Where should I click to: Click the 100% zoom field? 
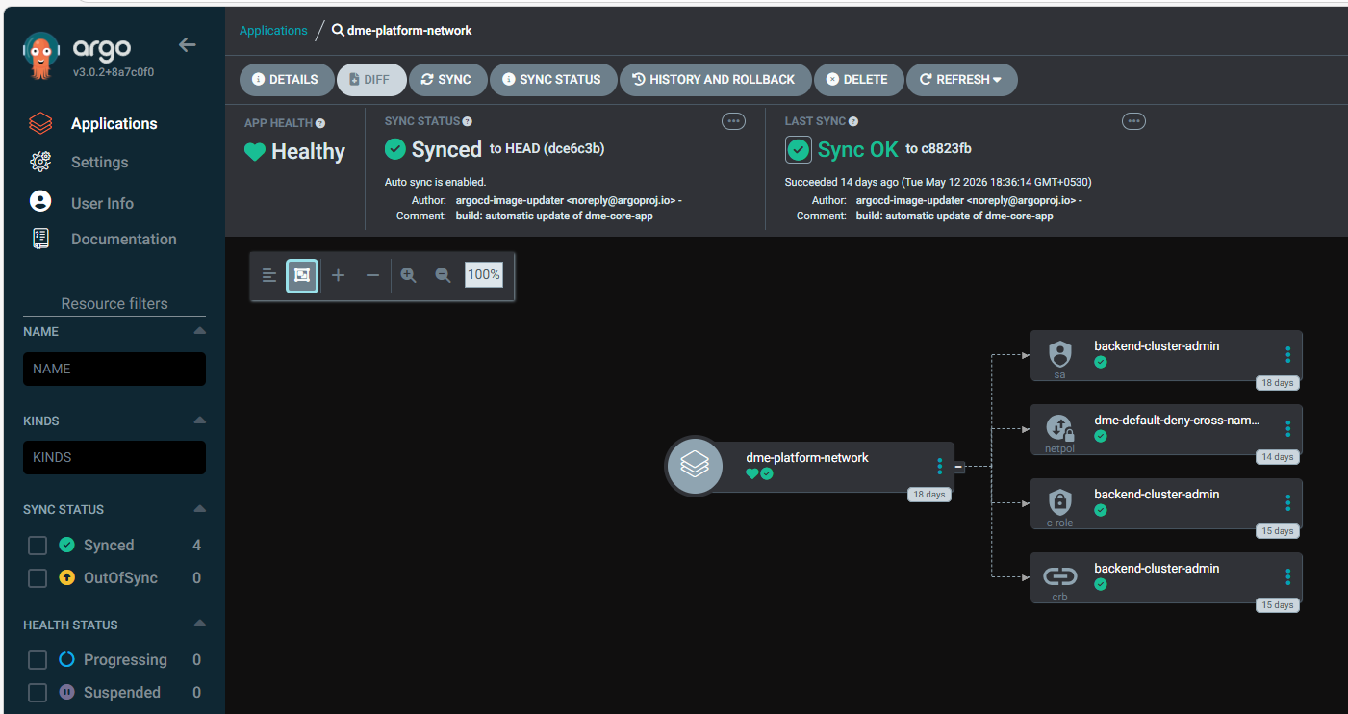click(x=484, y=275)
